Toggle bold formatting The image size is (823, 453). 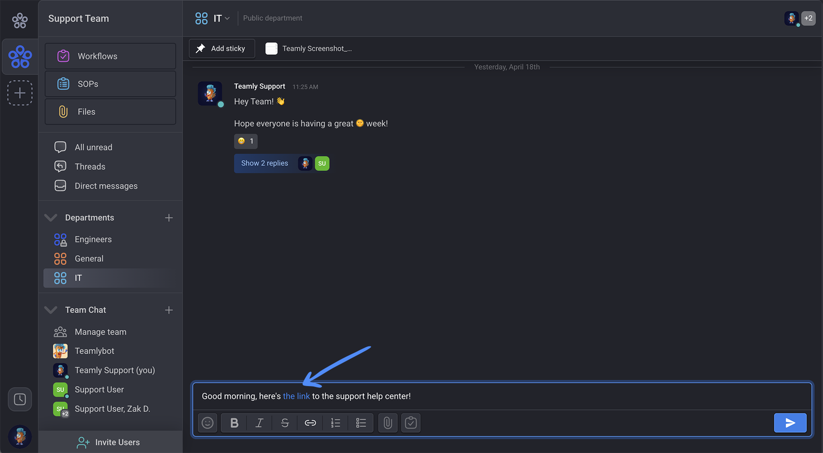[x=234, y=423]
